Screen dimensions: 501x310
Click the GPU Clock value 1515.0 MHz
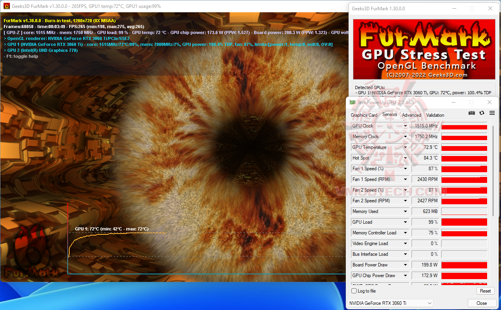[425, 126]
